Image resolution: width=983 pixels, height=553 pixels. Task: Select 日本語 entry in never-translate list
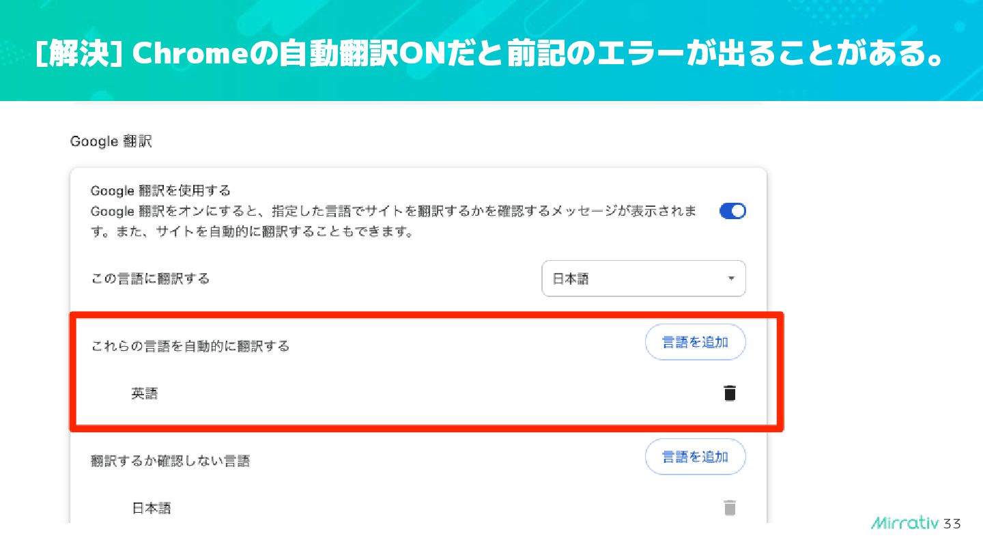click(151, 509)
